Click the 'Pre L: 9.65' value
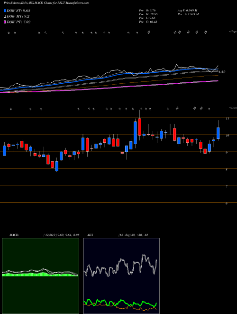Screen dimensions: 237x314 pyautogui.click(x=147, y=18)
